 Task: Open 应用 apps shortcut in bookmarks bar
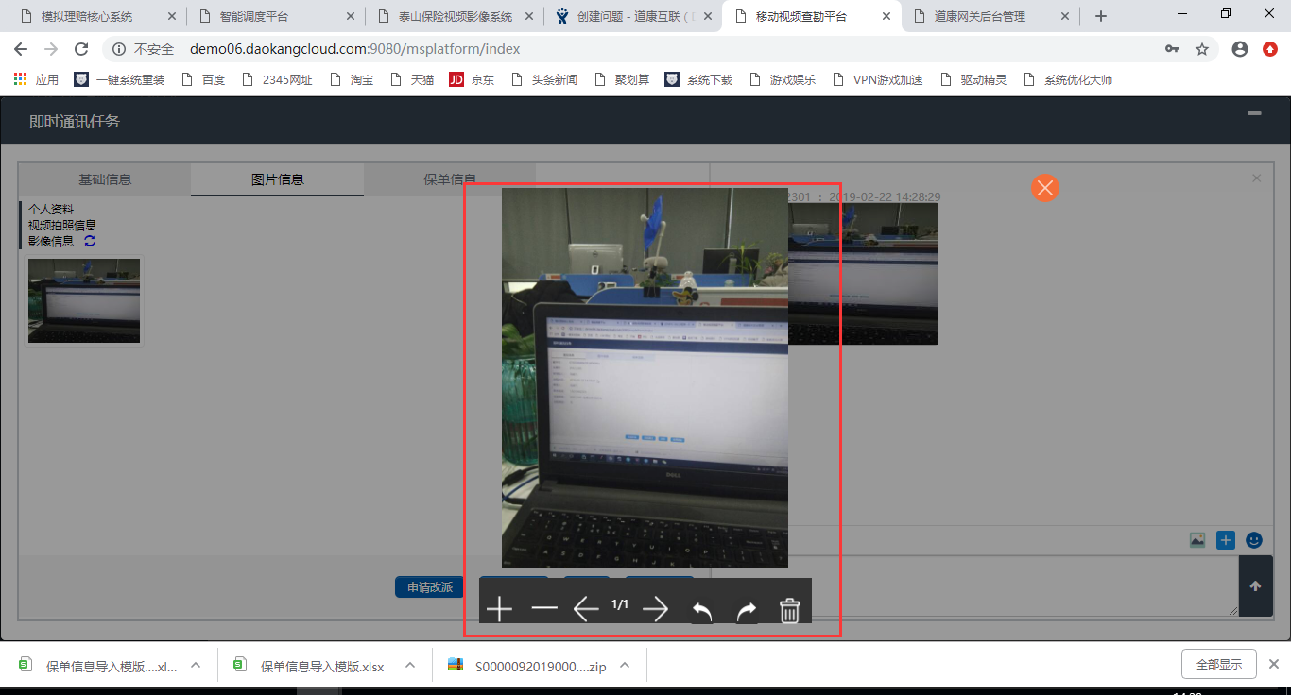coord(36,79)
